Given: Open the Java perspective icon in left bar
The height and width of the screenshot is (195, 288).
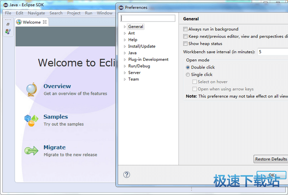Looking at the screenshot, I should click(8, 31).
